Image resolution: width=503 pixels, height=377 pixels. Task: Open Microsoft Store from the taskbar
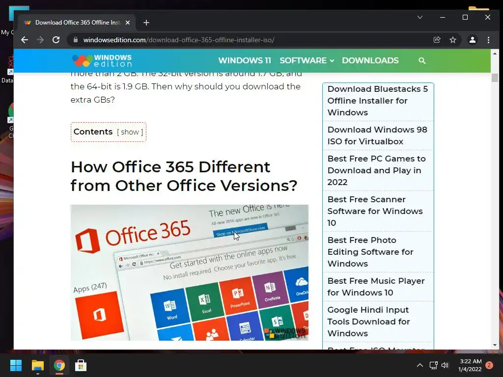point(81,365)
